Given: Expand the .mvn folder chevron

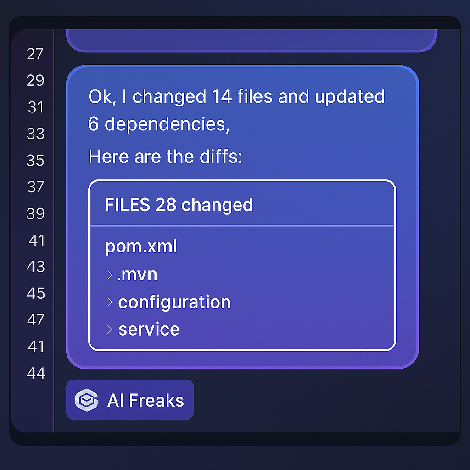Looking at the screenshot, I should (x=109, y=275).
